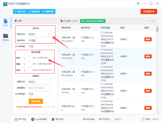The width and height of the screenshot is (162, 123).
Task: Expand the 命名方式 dropdown
Action: [x=39, y=34]
